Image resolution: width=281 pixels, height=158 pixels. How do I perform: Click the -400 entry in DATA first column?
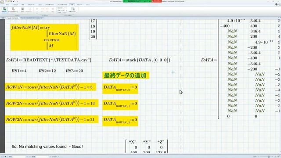(224, 26)
